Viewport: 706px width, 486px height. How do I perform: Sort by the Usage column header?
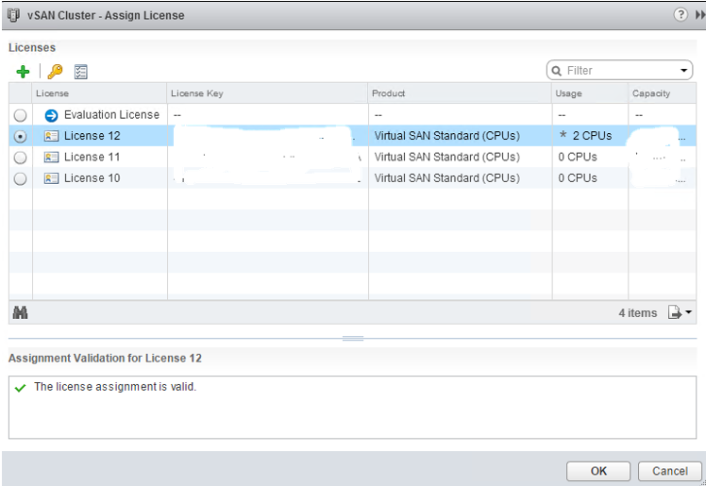590,93
